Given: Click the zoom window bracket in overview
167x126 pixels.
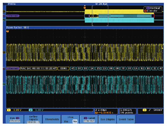Looking at the screenshot, I should [100, 16].
